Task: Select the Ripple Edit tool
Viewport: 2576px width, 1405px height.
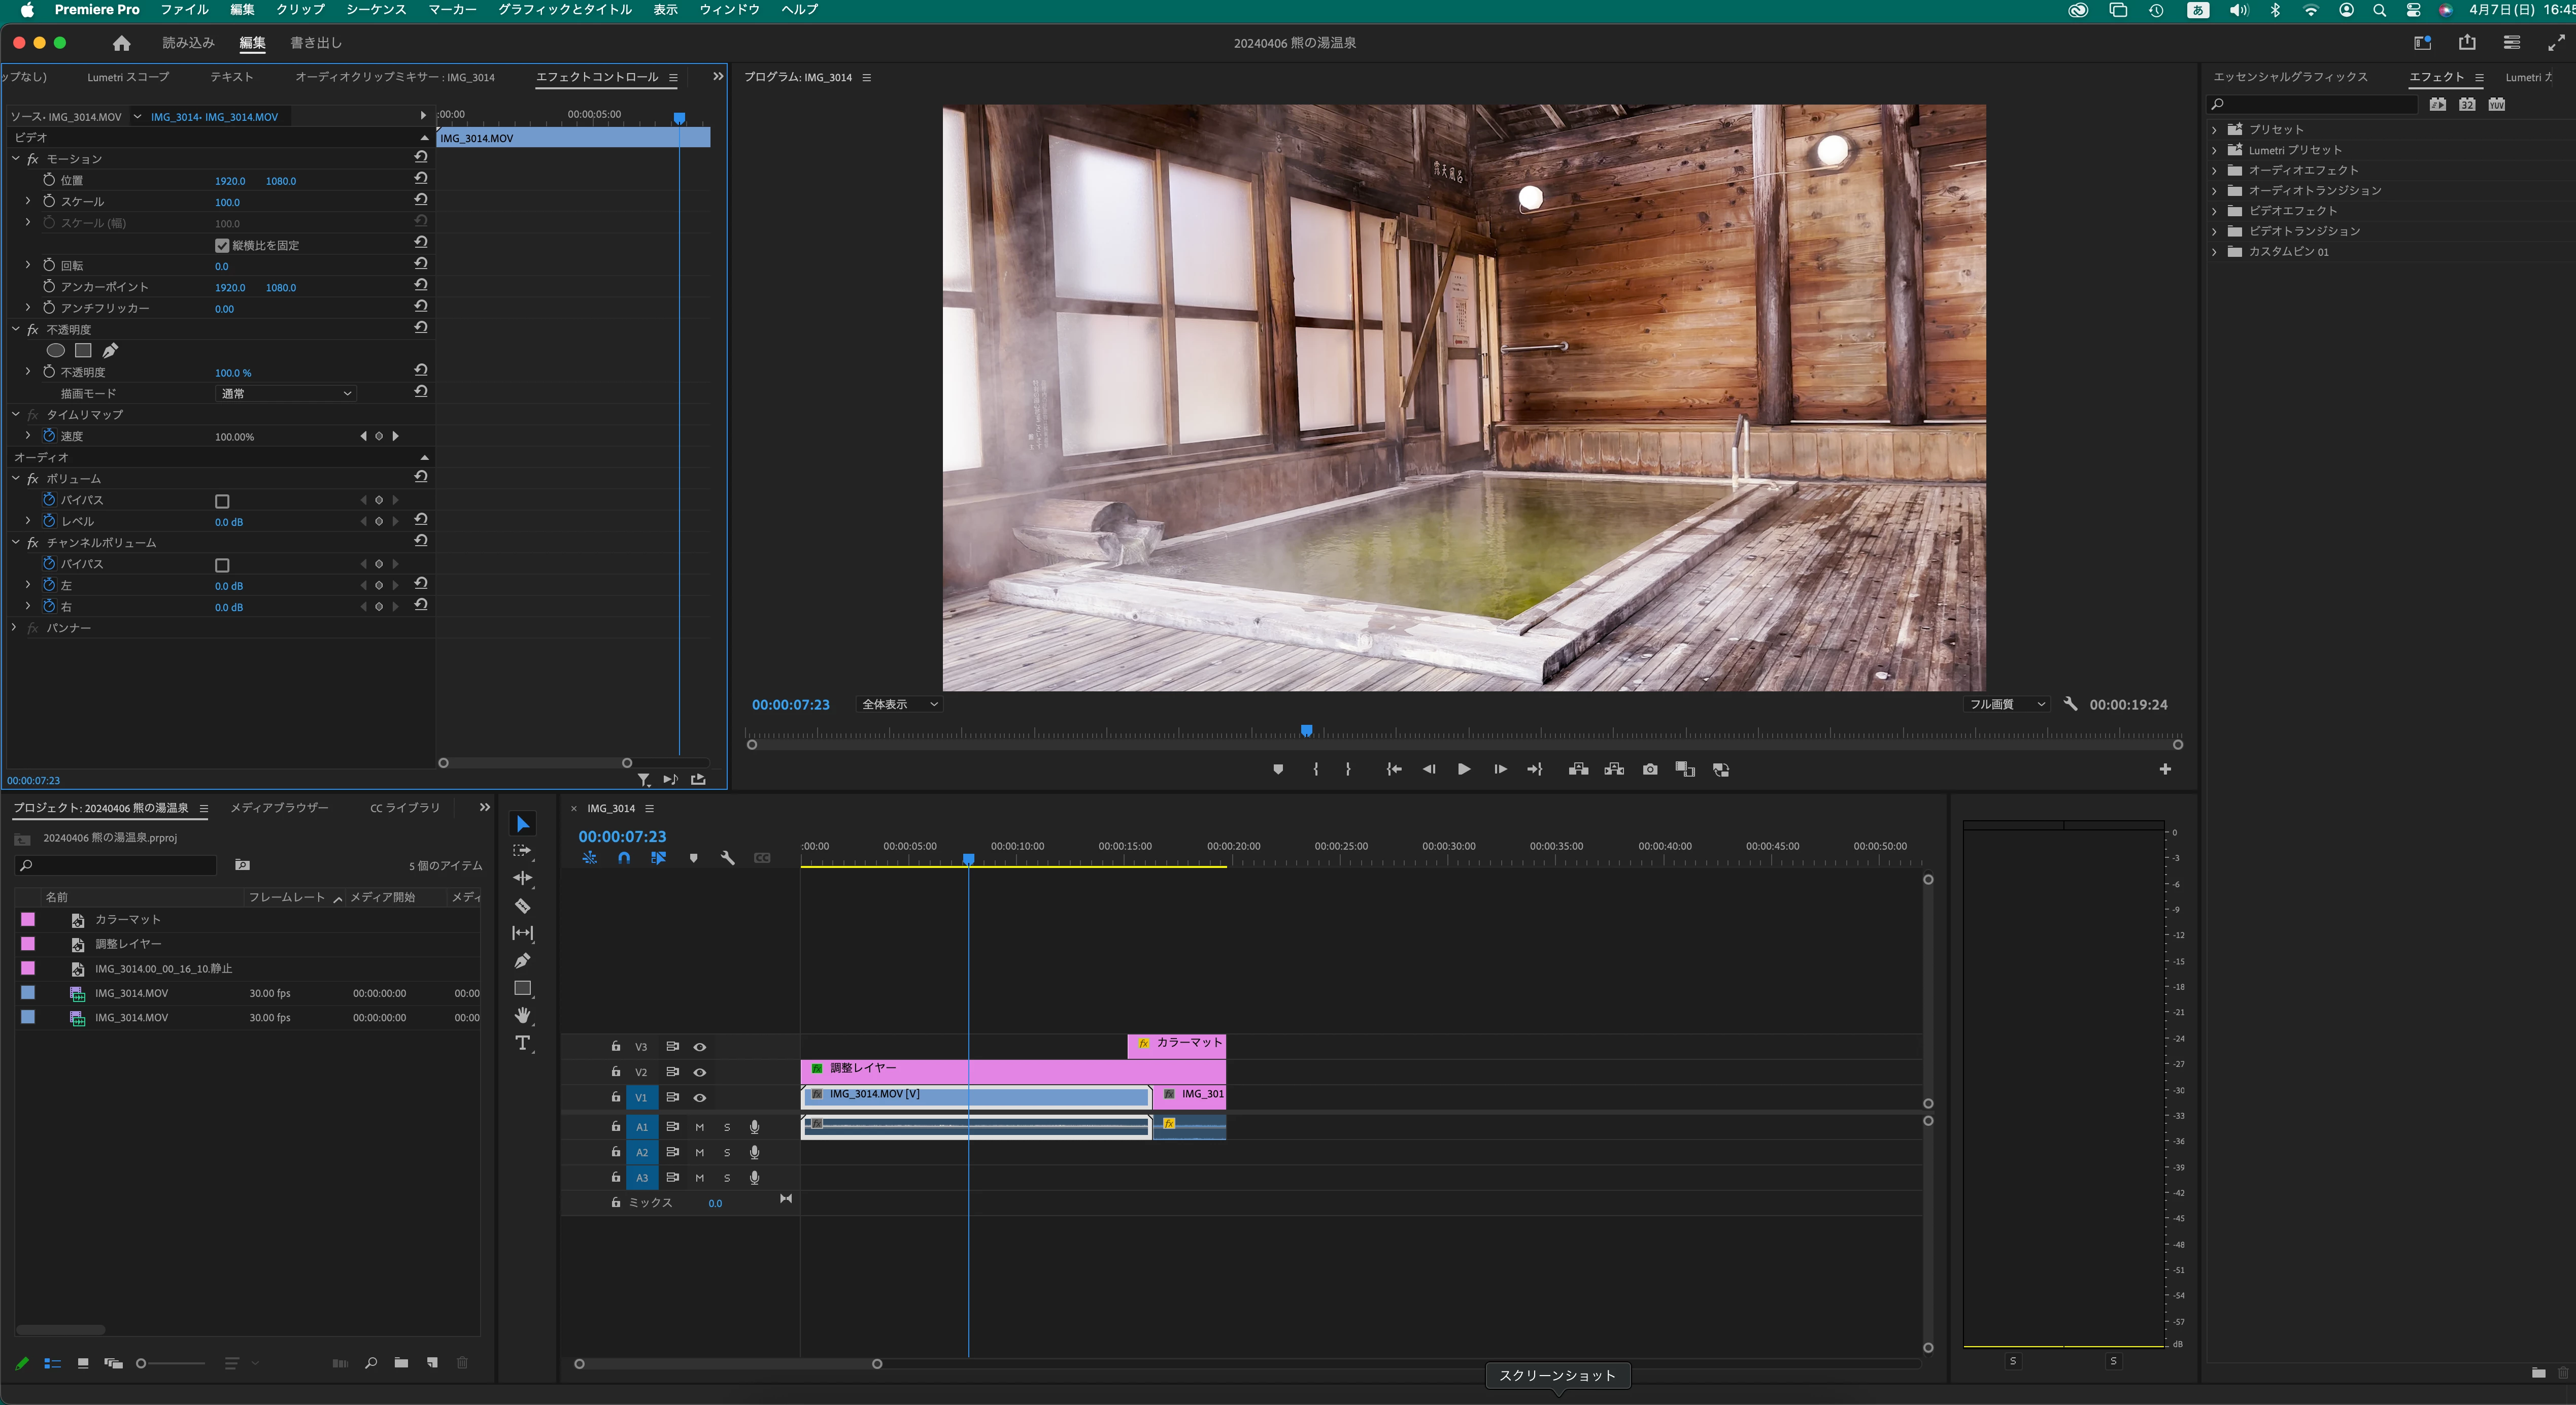Action: (x=522, y=878)
